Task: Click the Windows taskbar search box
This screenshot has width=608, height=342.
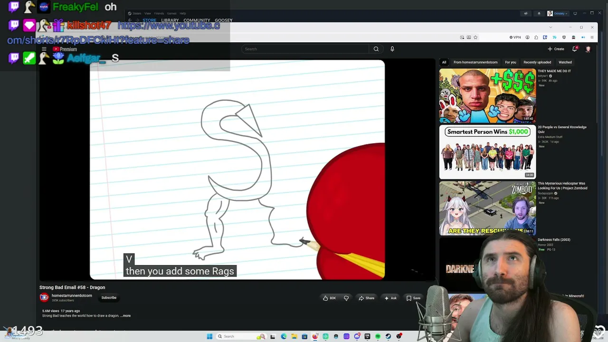Action: click(240, 336)
